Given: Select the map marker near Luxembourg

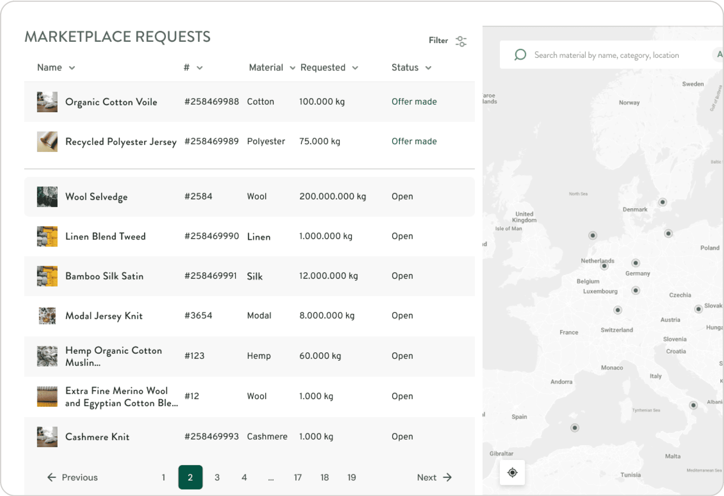Looking at the screenshot, I should pos(636,290).
